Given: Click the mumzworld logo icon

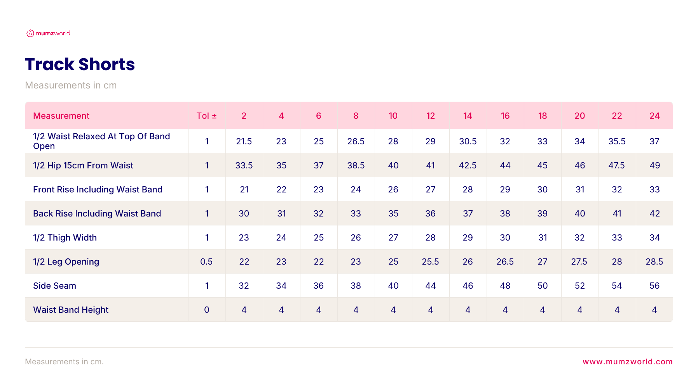Looking at the screenshot, I should [x=30, y=33].
